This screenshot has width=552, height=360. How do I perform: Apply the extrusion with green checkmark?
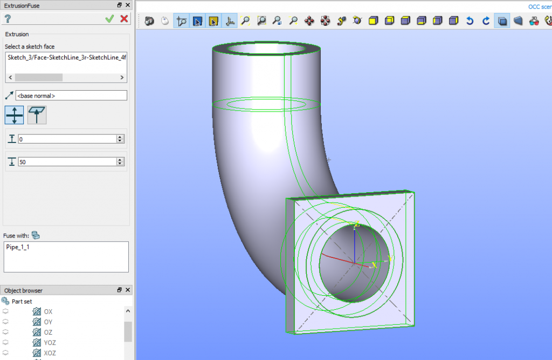pos(110,18)
